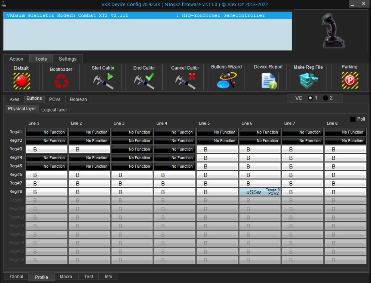Close the VKB Device Config window
Viewport: 371px width, 283px height.
pyautogui.click(x=364, y=3)
